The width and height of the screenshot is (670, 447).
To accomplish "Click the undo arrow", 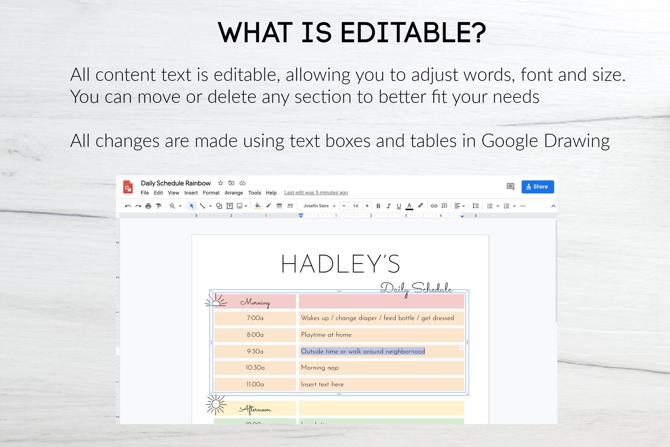I will [128, 206].
